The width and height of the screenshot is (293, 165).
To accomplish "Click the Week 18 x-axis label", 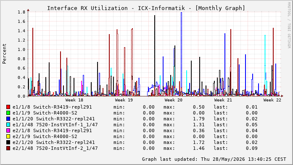I will (74, 100).
